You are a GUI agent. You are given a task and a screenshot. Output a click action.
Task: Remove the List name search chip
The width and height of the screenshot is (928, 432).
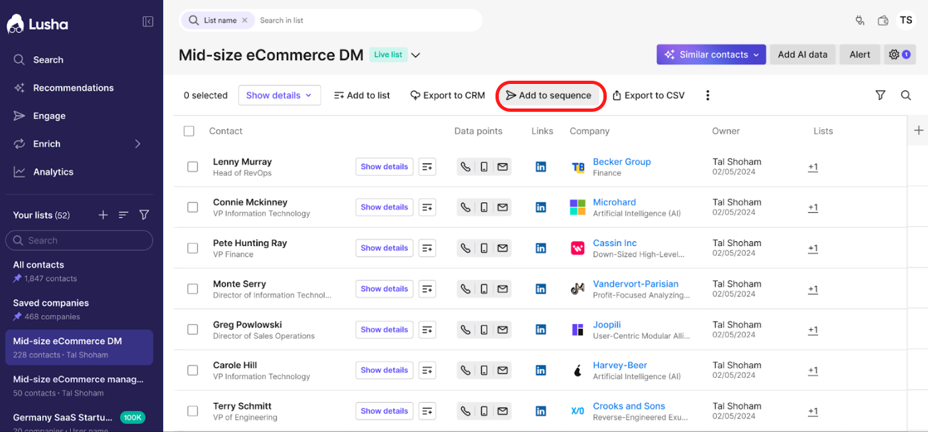coord(244,21)
